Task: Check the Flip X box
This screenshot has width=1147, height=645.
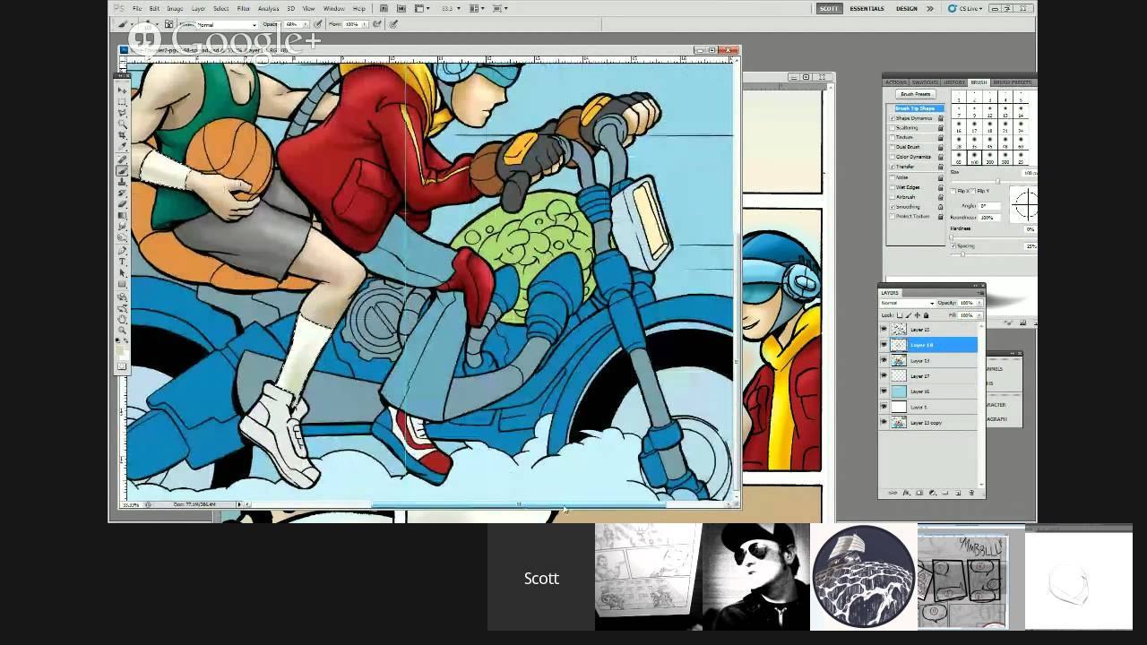Action: (x=954, y=191)
